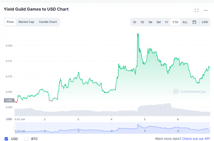Select the 1Y time range
Screen dimensions: 214x141
[x=166, y=22]
